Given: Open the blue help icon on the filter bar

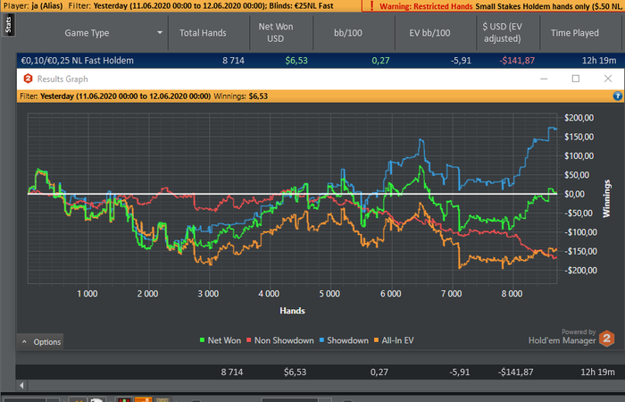Looking at the screenshot, I should (x=618, y=96).
